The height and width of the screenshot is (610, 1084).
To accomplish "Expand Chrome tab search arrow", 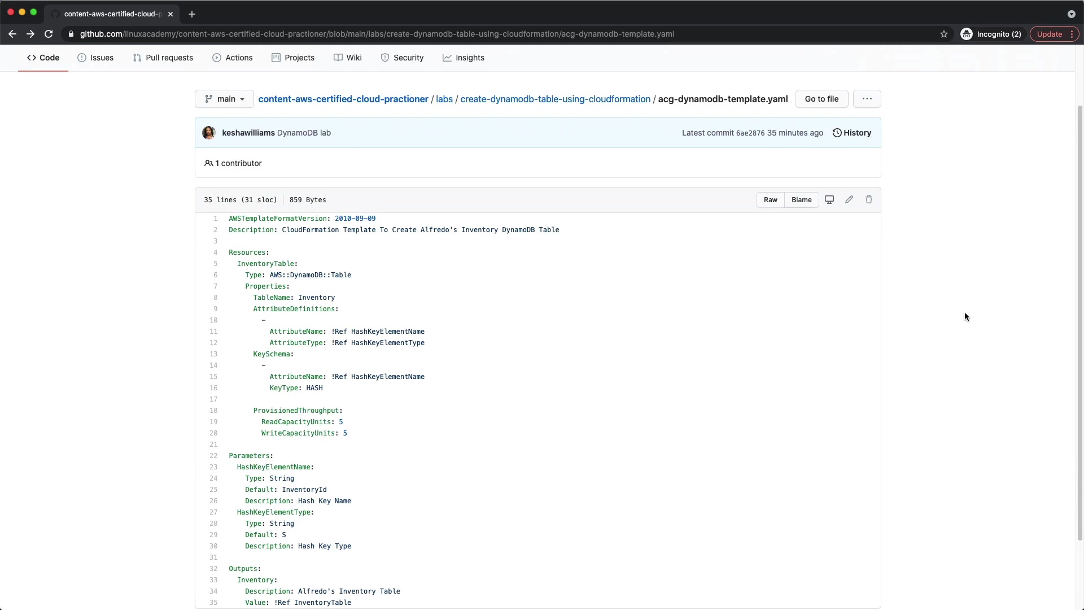I will pyautogui.click(x=1071, y=14).
